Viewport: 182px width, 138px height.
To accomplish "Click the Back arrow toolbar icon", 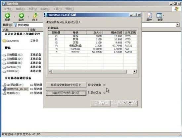I will pos(8,15).
